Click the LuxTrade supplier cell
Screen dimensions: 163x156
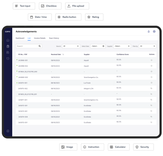click(x=87, y=83)
